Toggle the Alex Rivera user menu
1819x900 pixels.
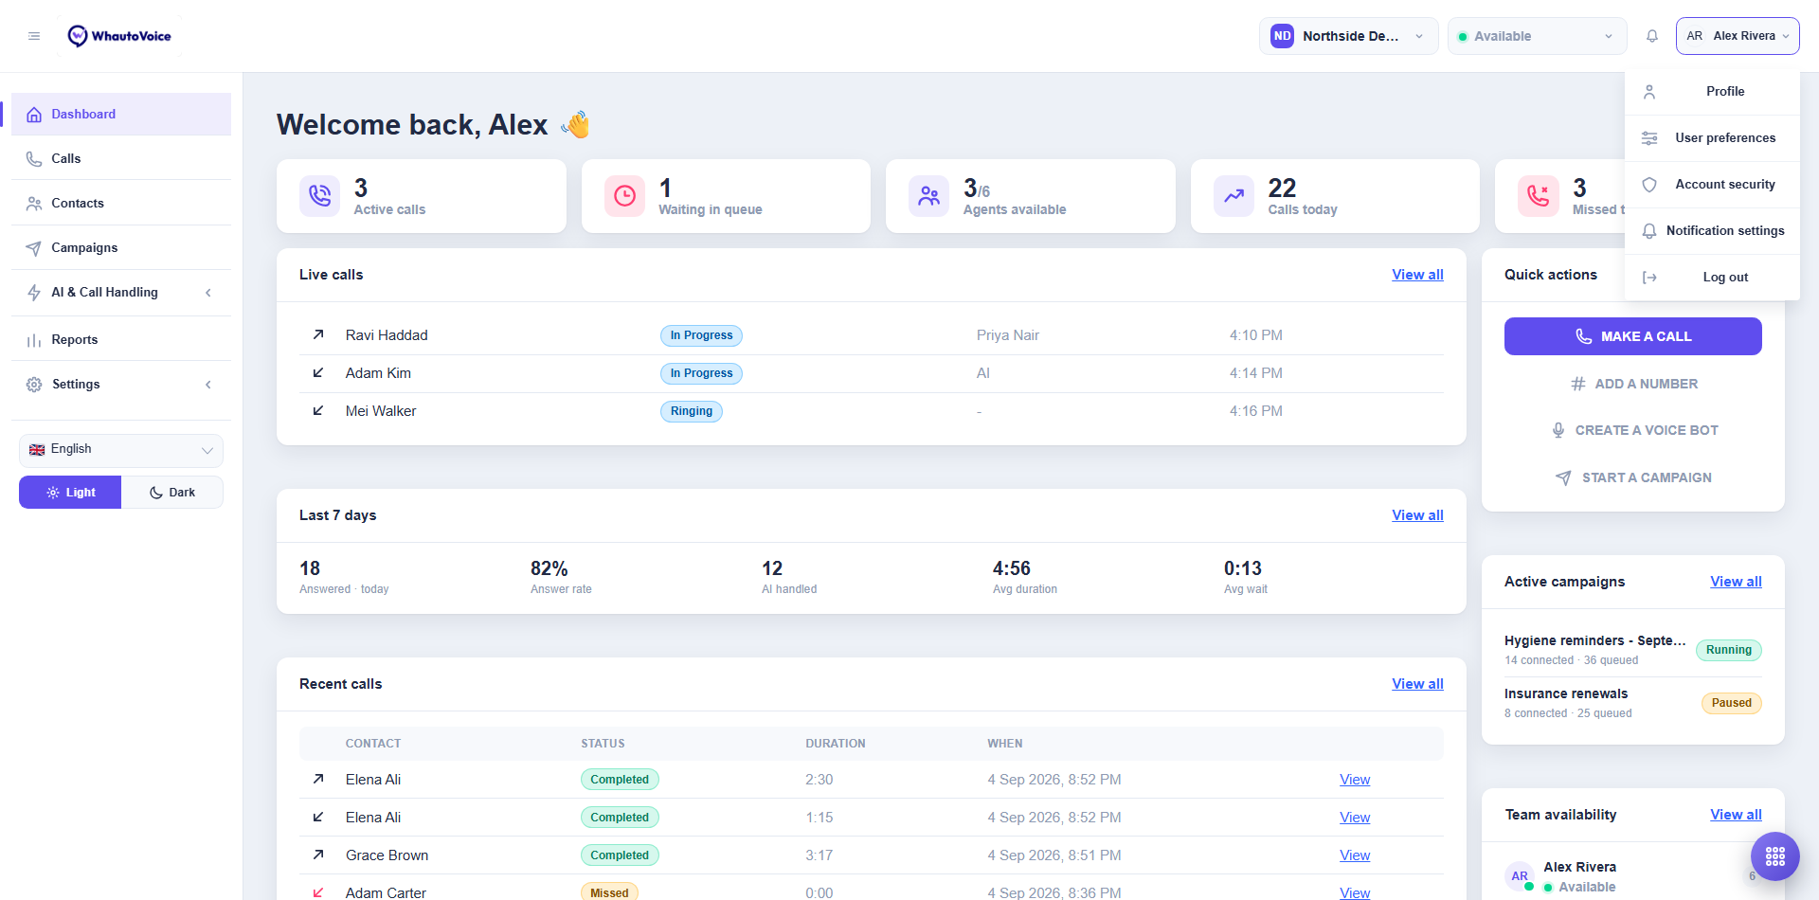coord(1738,36)
